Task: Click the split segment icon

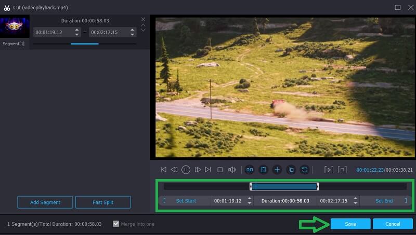Action: [250, 170]
